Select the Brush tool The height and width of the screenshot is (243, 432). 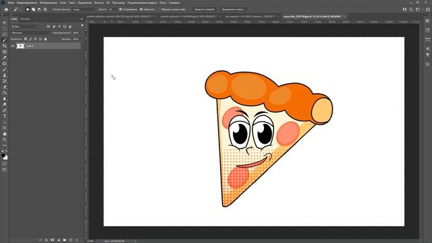[x=5, y=70]
